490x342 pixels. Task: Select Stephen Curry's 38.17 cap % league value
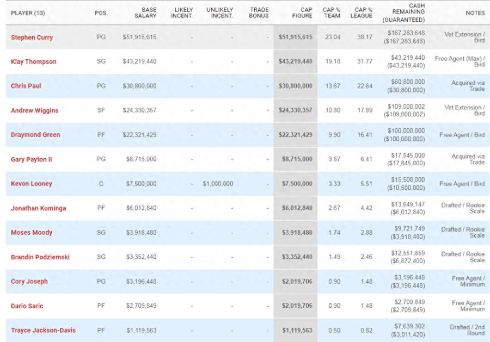365,37
